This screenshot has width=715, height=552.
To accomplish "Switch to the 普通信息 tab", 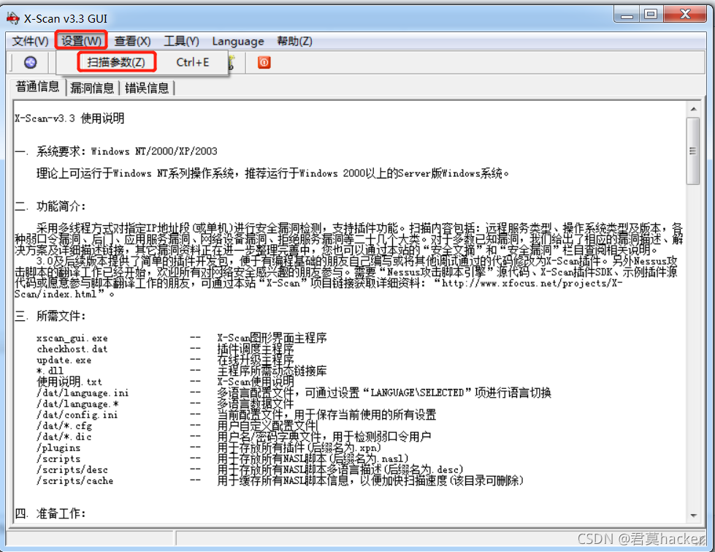I will (x=37, y=87).
